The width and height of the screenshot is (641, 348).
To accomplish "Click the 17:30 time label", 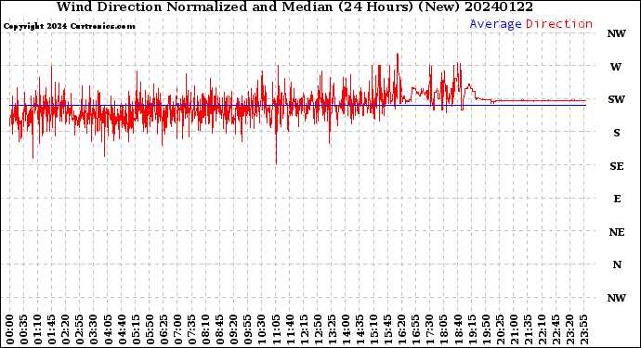I will tap(429, 329).
